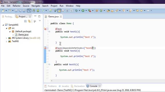Click the Open Perspective icon after the Lint dropdown
The width and height of the screenshot is (165, 92).
51,10
